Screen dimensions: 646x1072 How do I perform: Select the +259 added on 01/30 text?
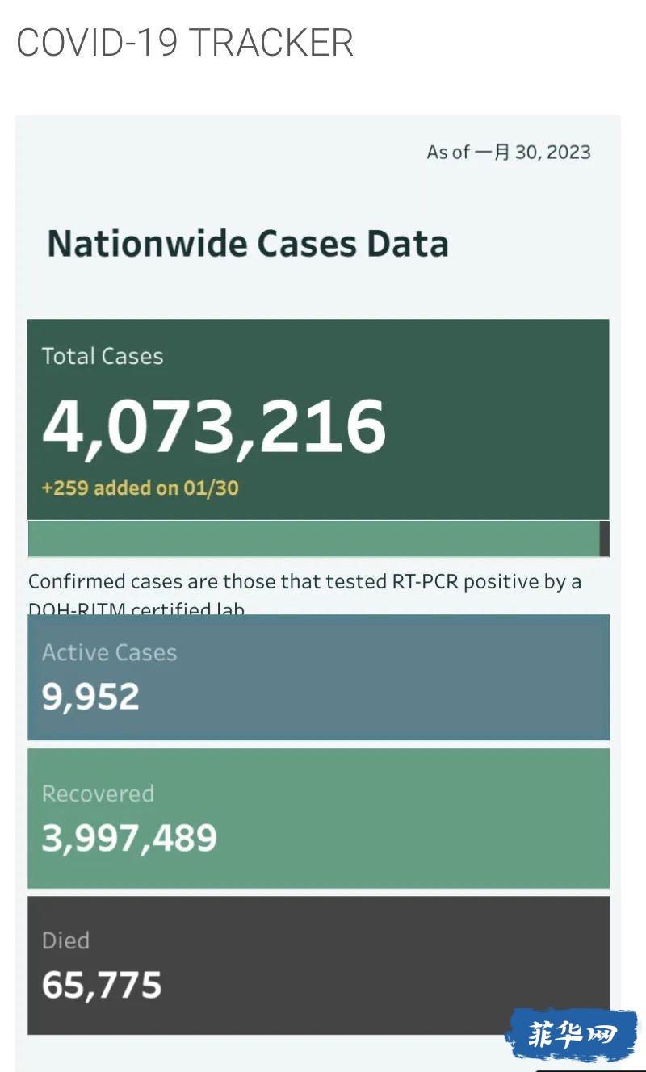(140, 488)
